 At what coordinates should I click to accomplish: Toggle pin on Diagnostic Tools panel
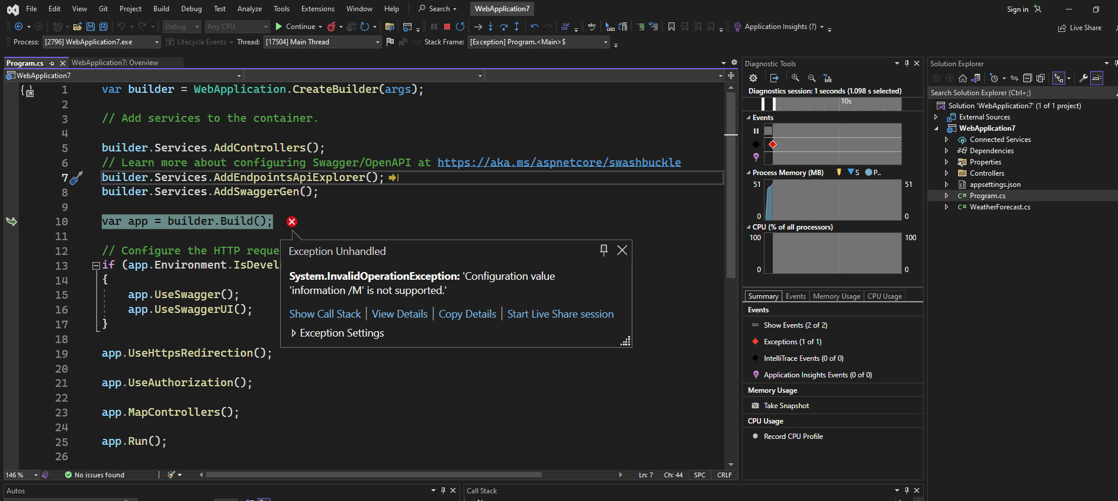(907, 63)
